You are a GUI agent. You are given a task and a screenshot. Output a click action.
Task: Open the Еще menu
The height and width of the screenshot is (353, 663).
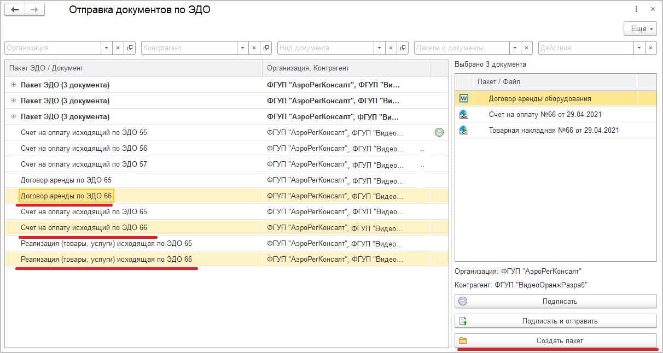640,28
